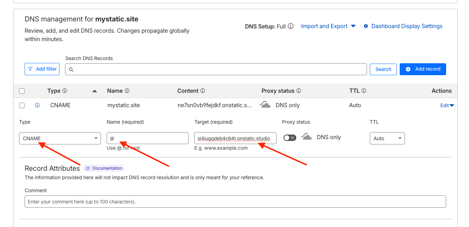
Task: Click the Add record button
Action: click(423, 69)
